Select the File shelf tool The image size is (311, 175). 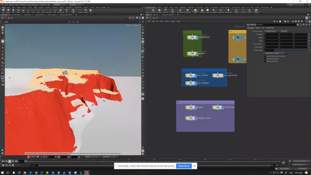tap(91, 11)
